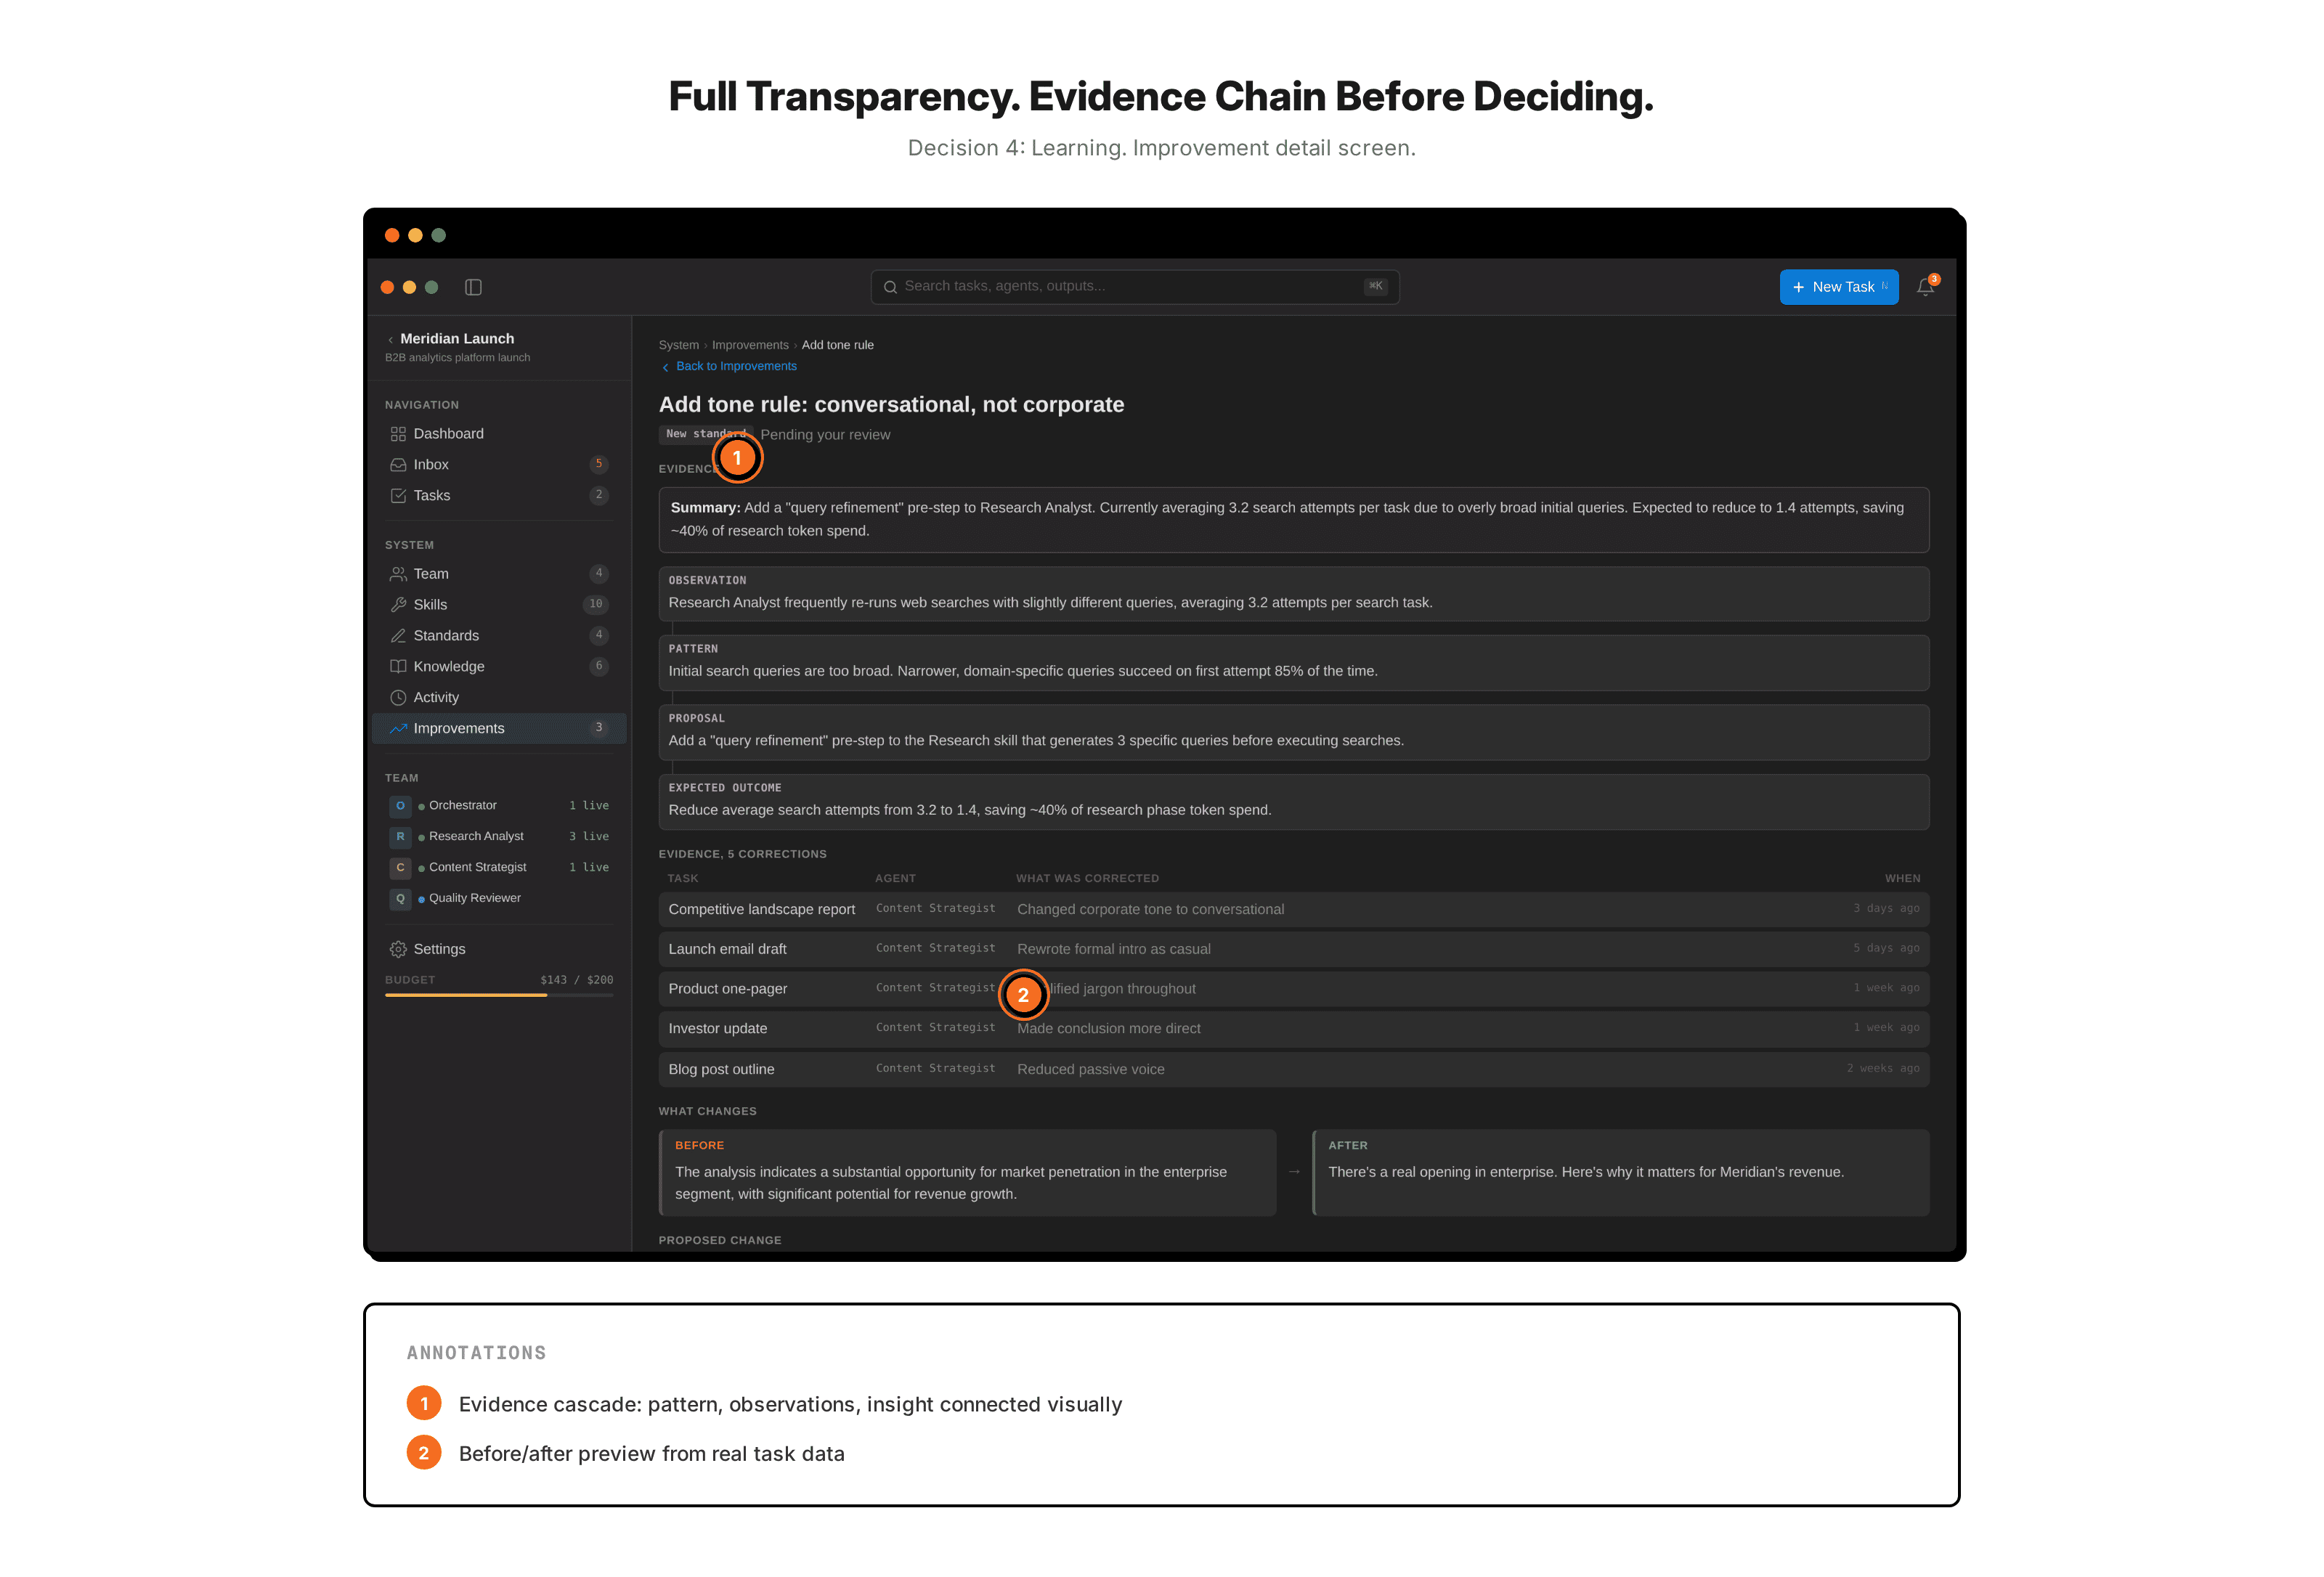
Task: Click the budget progress bar
Action: [499, 996]
